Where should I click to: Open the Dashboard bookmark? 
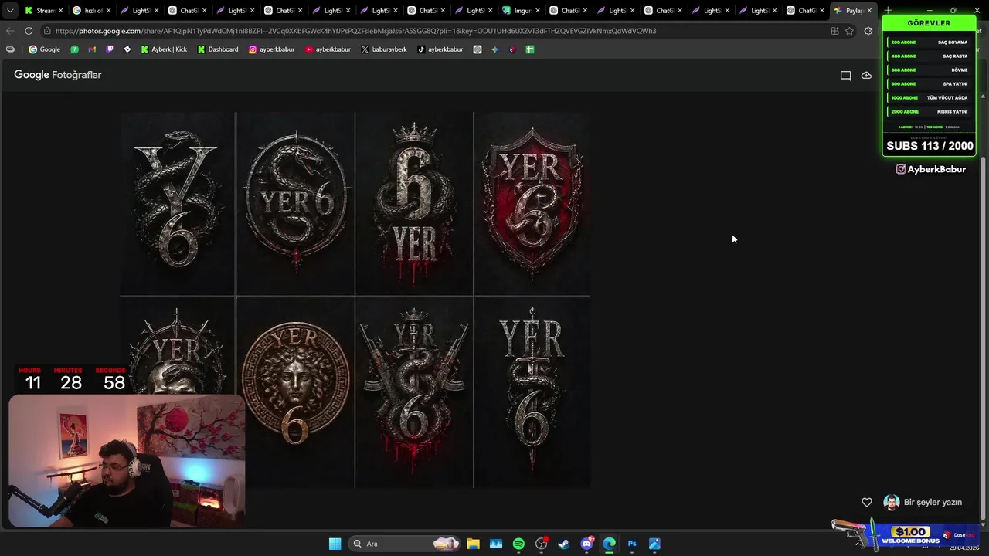[218, 49]
